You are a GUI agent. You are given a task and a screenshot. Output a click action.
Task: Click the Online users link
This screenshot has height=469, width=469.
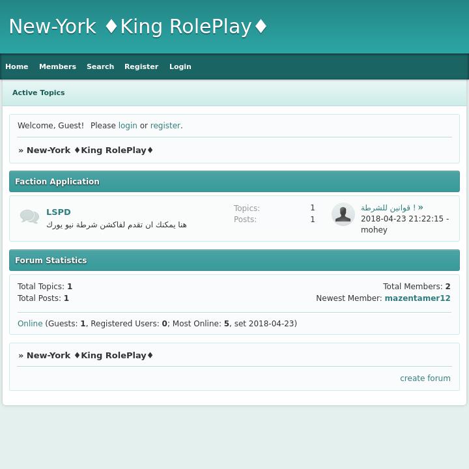click(x=30, y=324)
